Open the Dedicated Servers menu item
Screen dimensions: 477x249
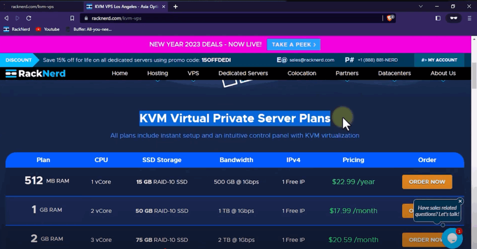(243, 73)
